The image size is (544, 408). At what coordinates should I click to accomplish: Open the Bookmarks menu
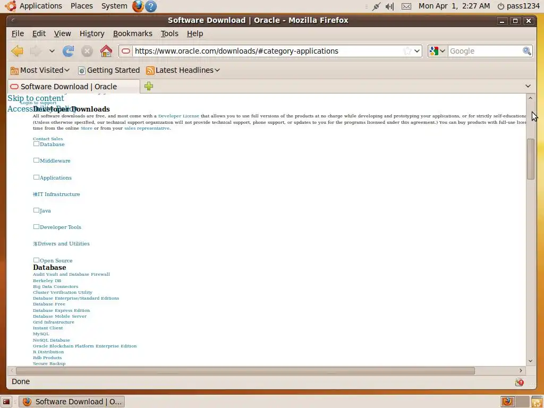132,33
